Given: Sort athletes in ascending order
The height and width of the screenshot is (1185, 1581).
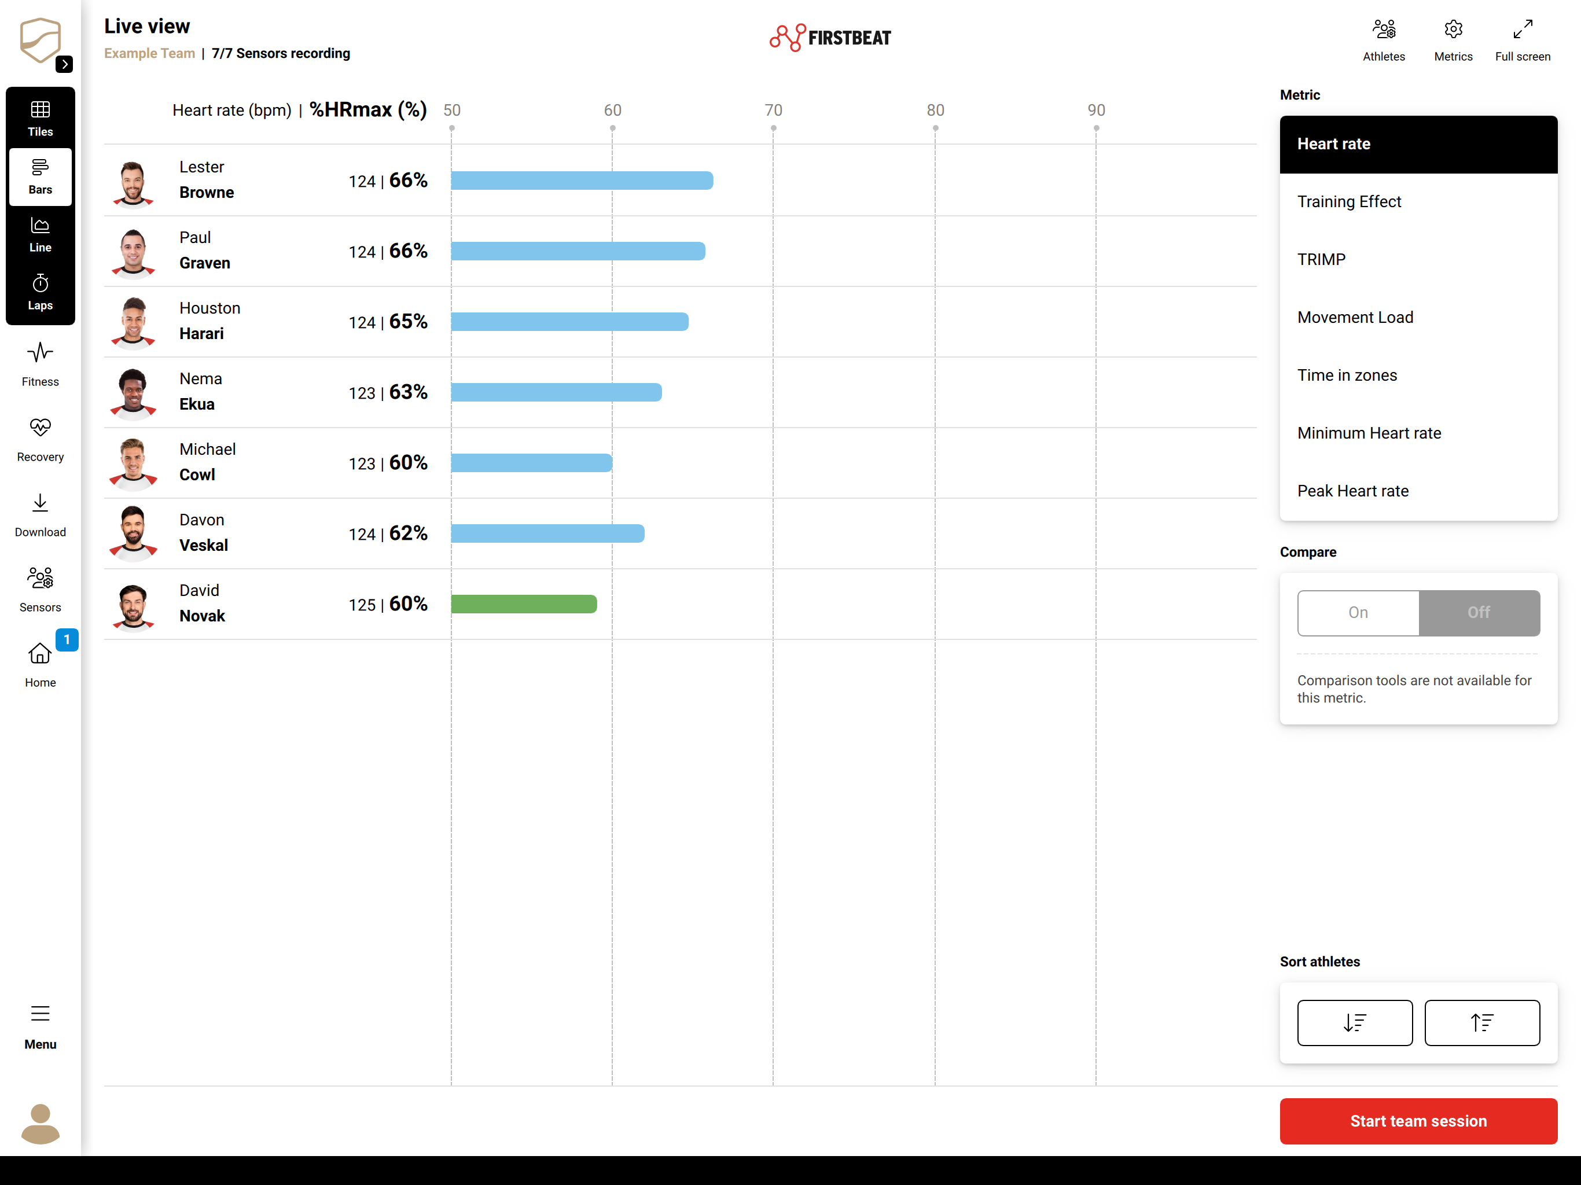Looking at the screenshot, I should pyautogui.click(x=1481, y=1023).
